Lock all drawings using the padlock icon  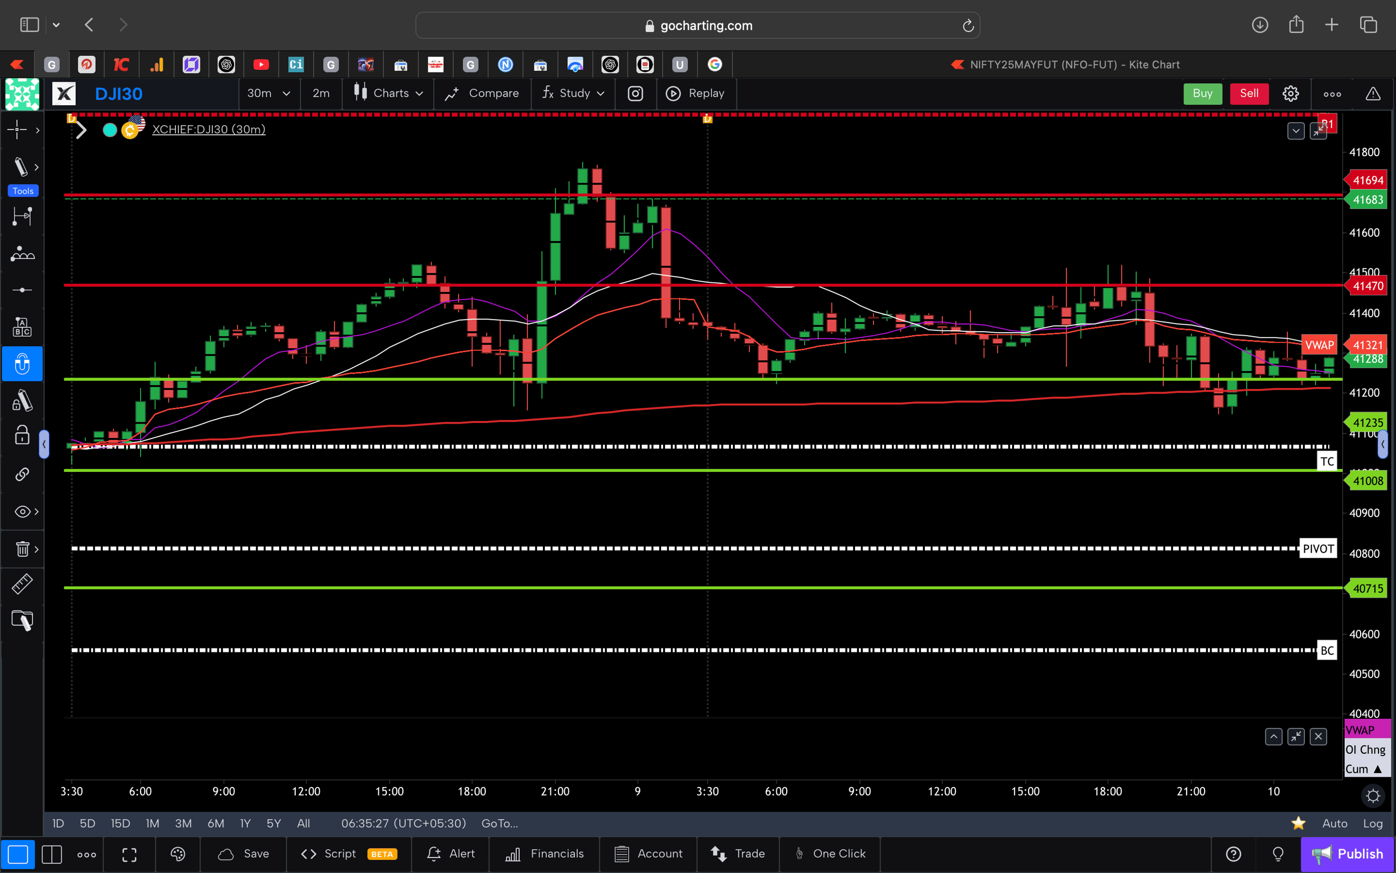[x=22, y=435]
